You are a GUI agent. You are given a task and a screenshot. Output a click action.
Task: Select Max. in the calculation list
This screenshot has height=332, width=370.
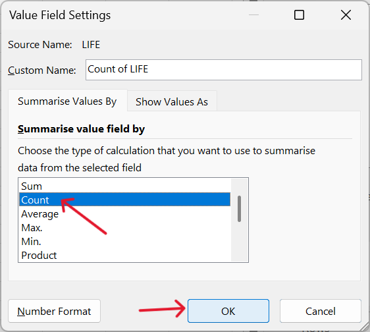point(124,228)
